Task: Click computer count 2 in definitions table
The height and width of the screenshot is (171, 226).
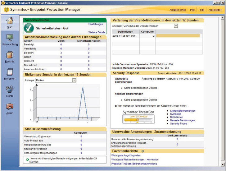Action: pos(153,36)
